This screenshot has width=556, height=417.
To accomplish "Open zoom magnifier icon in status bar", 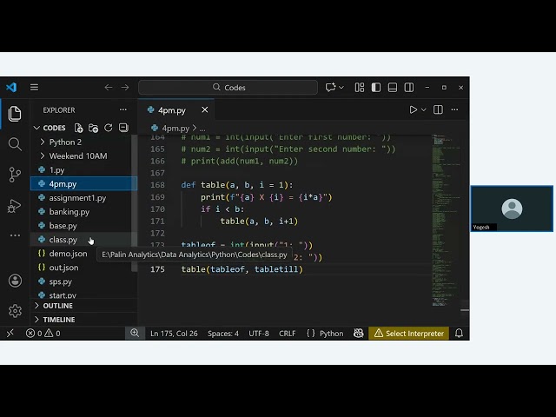I will coord(135,333).
